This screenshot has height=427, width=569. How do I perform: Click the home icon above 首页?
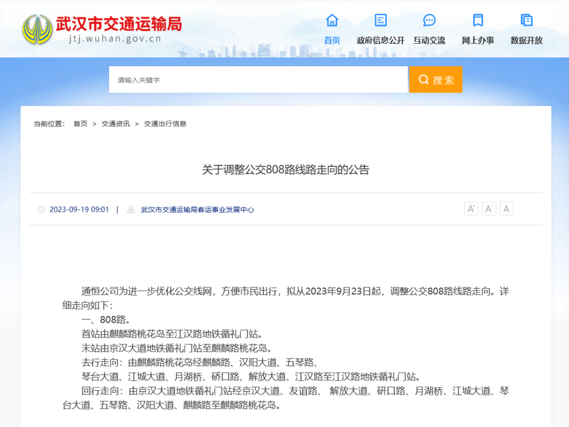(332, 21)
